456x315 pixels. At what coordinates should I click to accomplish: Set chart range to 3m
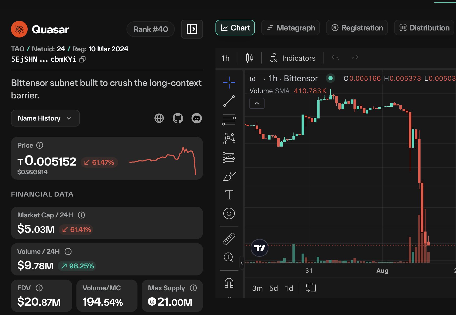[257, 288]
